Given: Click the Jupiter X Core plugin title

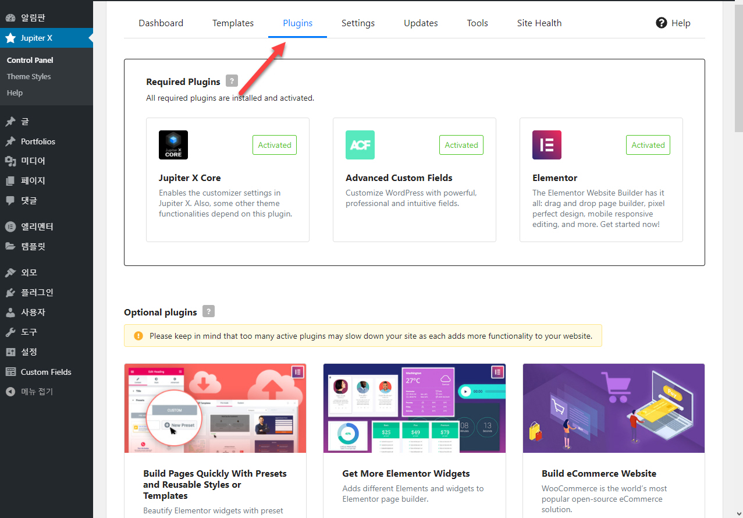Looking at the screenshot, I should tap(190, 178).
